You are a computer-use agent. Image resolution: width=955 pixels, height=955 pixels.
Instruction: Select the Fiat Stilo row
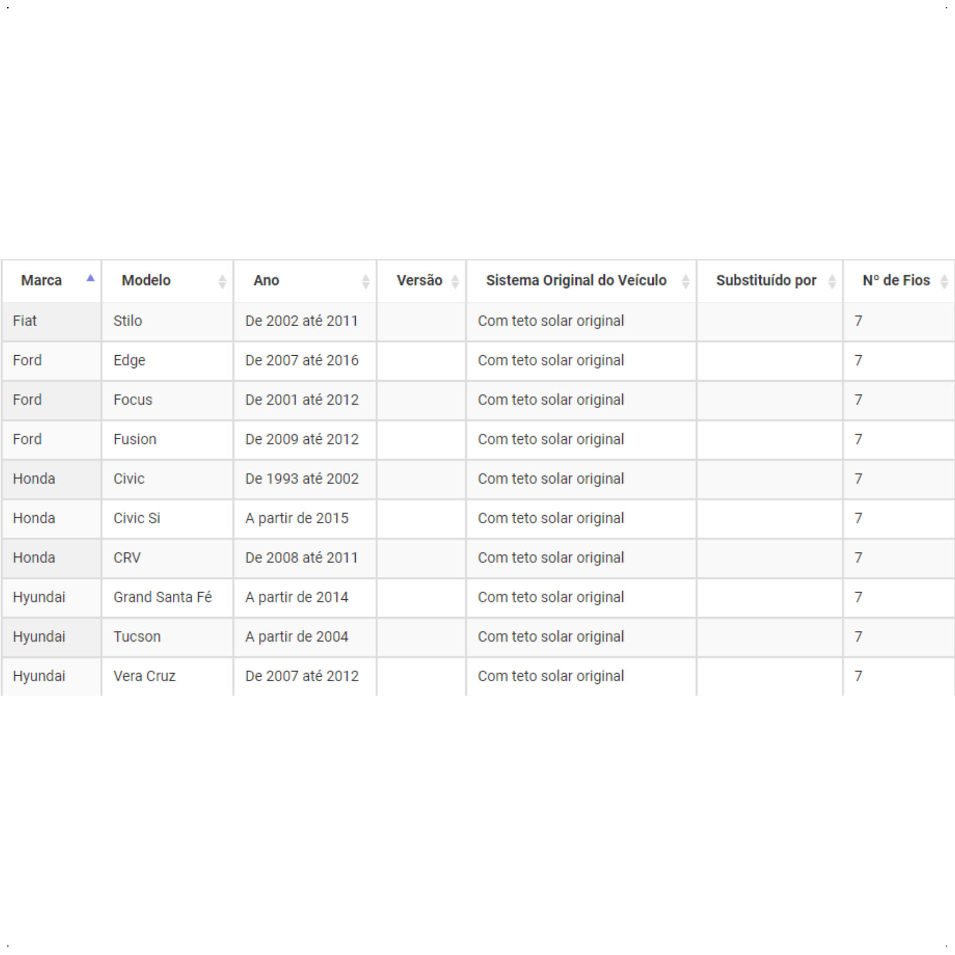pos(477,321)
